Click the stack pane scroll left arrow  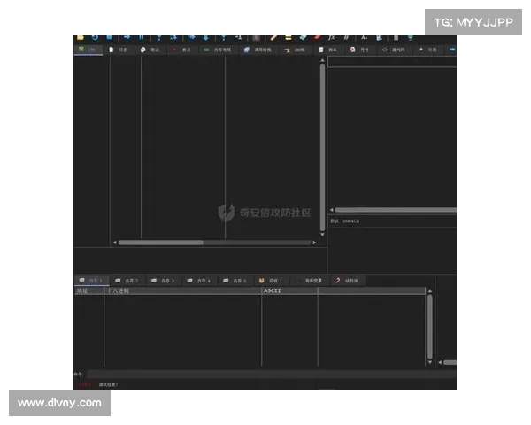440,363
